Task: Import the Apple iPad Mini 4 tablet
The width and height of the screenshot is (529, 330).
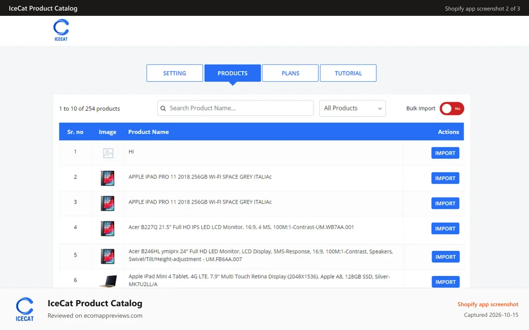Action: tap(445, 282)
